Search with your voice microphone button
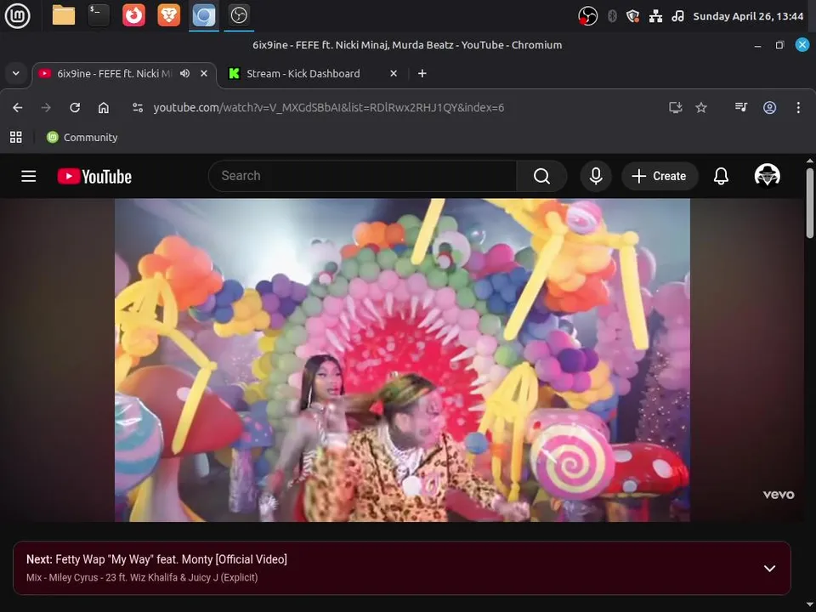The width and height of the screenshot is (816, 612). (x=596, y=176)
